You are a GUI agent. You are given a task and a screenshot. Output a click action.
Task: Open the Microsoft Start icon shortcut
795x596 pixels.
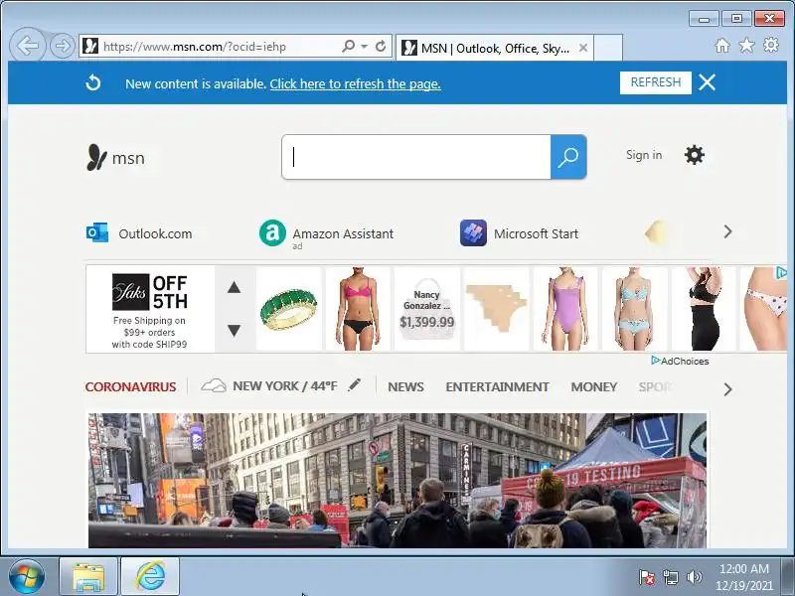coord(473,233)
